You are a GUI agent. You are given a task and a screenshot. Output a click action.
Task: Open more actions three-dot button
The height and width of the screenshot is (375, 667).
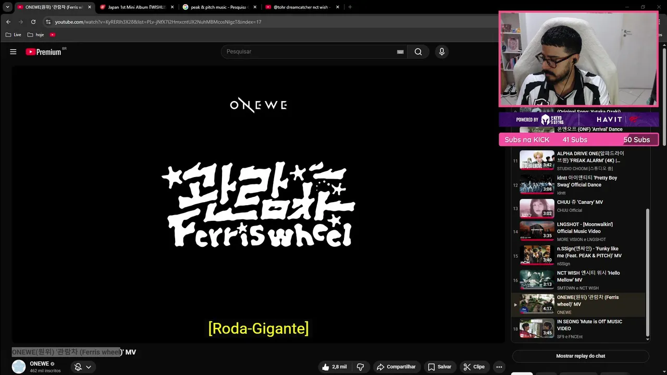(x=499, y=367)
